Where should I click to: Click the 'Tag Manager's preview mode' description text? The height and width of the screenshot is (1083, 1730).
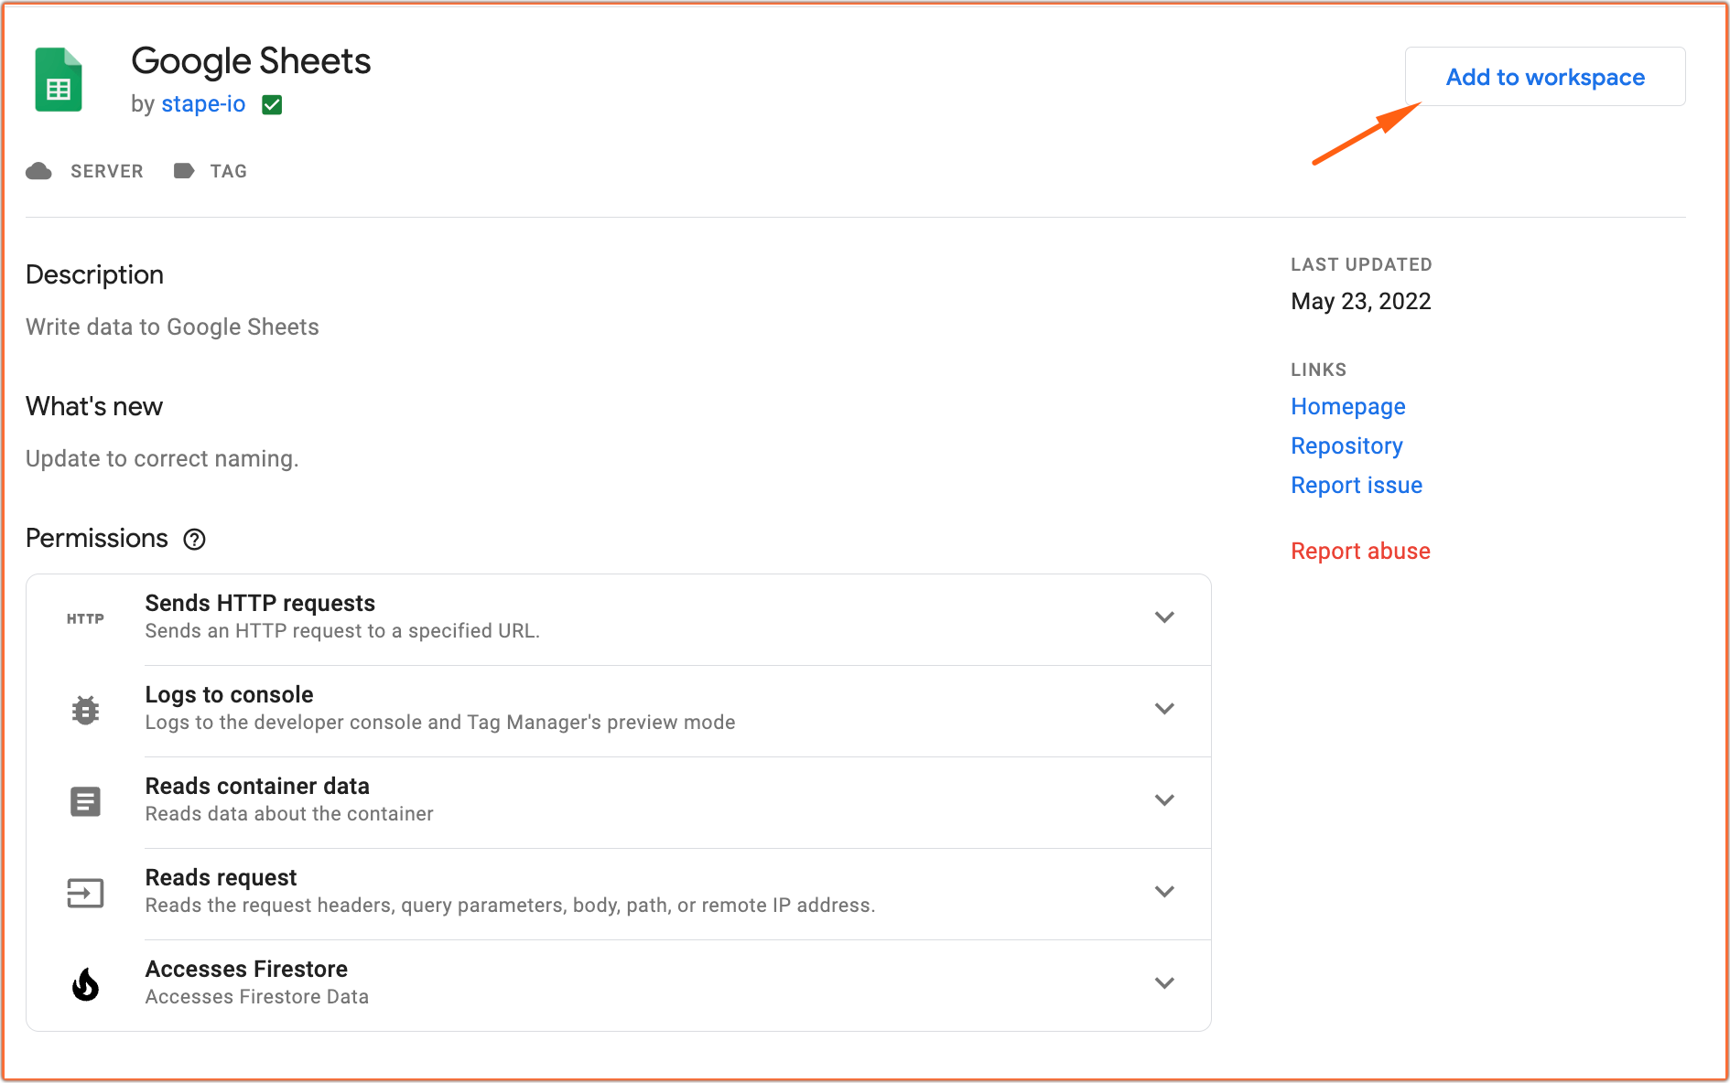(601, 723)
